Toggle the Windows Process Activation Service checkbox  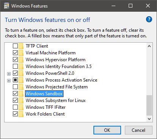16,80
